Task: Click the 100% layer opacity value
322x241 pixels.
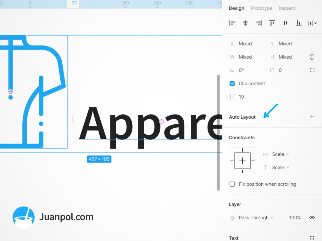Action: tap(295, 217)
